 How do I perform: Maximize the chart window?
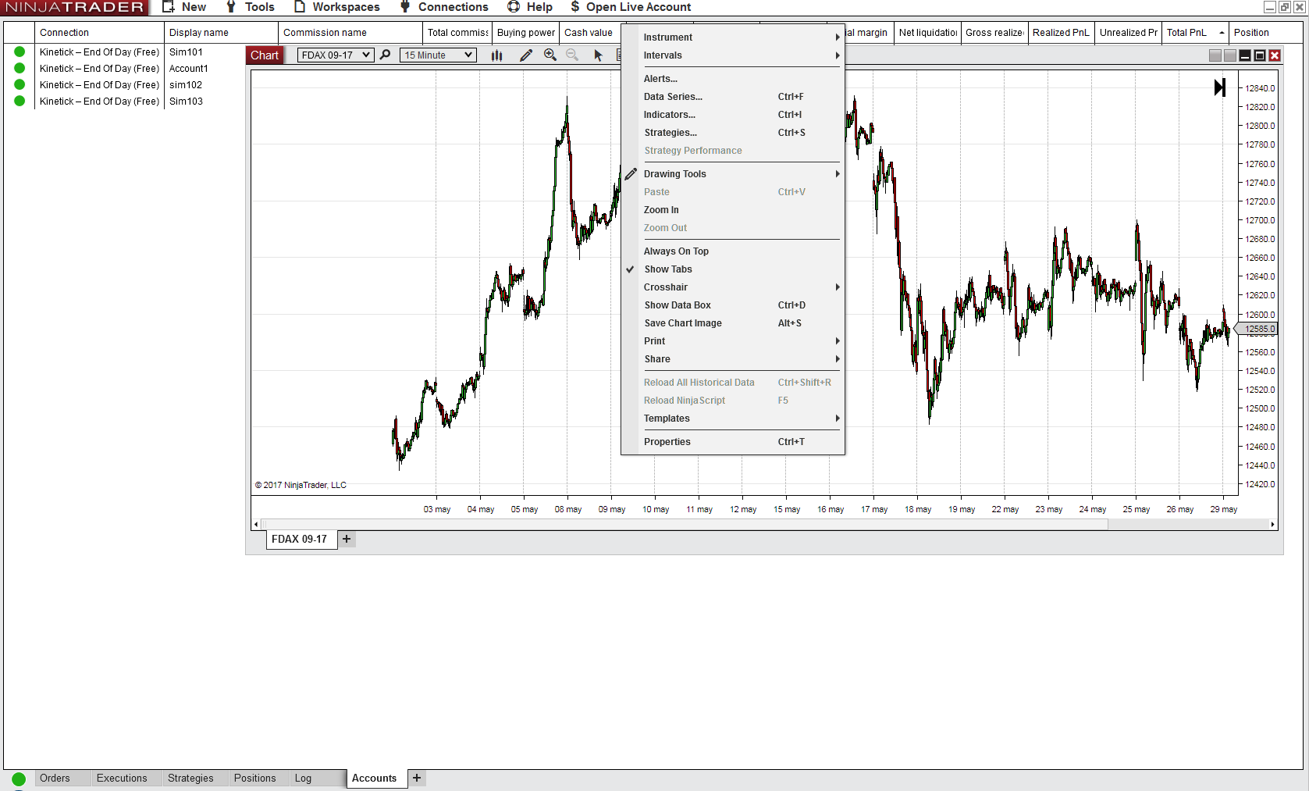coord(1260,55)
